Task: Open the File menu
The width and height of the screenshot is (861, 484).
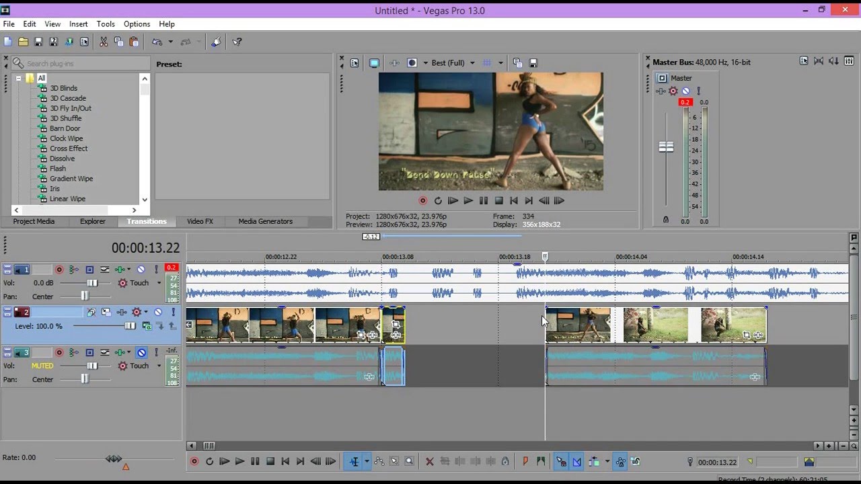Action: click(9, 24)
